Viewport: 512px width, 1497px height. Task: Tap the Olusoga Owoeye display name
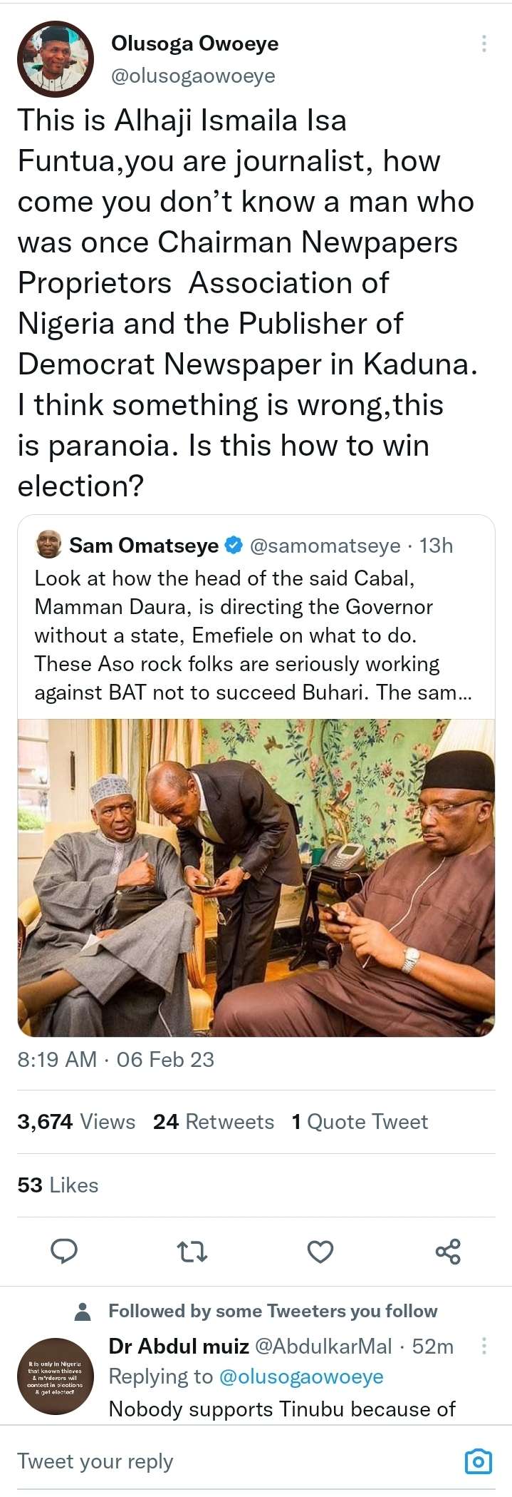[194, 44]
